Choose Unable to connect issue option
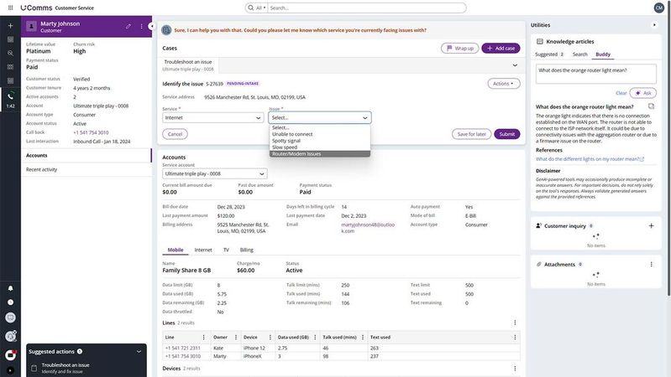 [x=319, y=134]
